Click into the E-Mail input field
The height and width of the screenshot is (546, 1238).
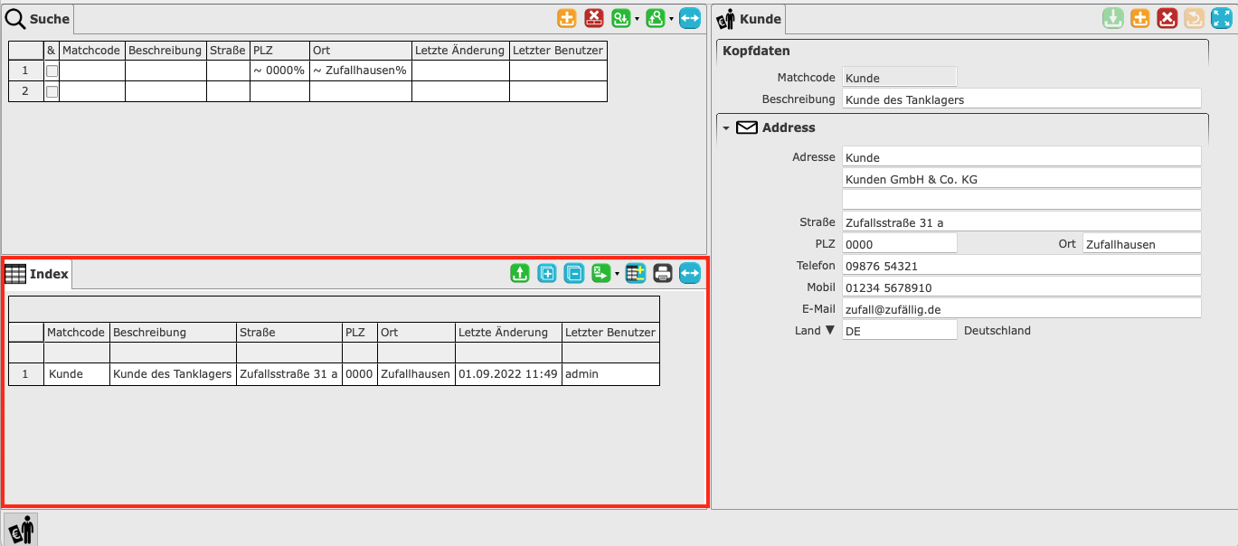(1020, 308)
